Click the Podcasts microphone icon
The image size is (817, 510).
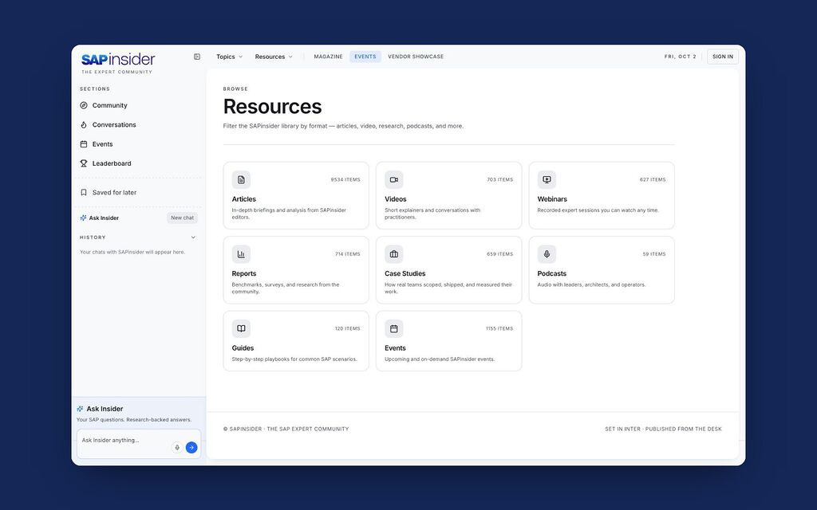tap(547, 254)
